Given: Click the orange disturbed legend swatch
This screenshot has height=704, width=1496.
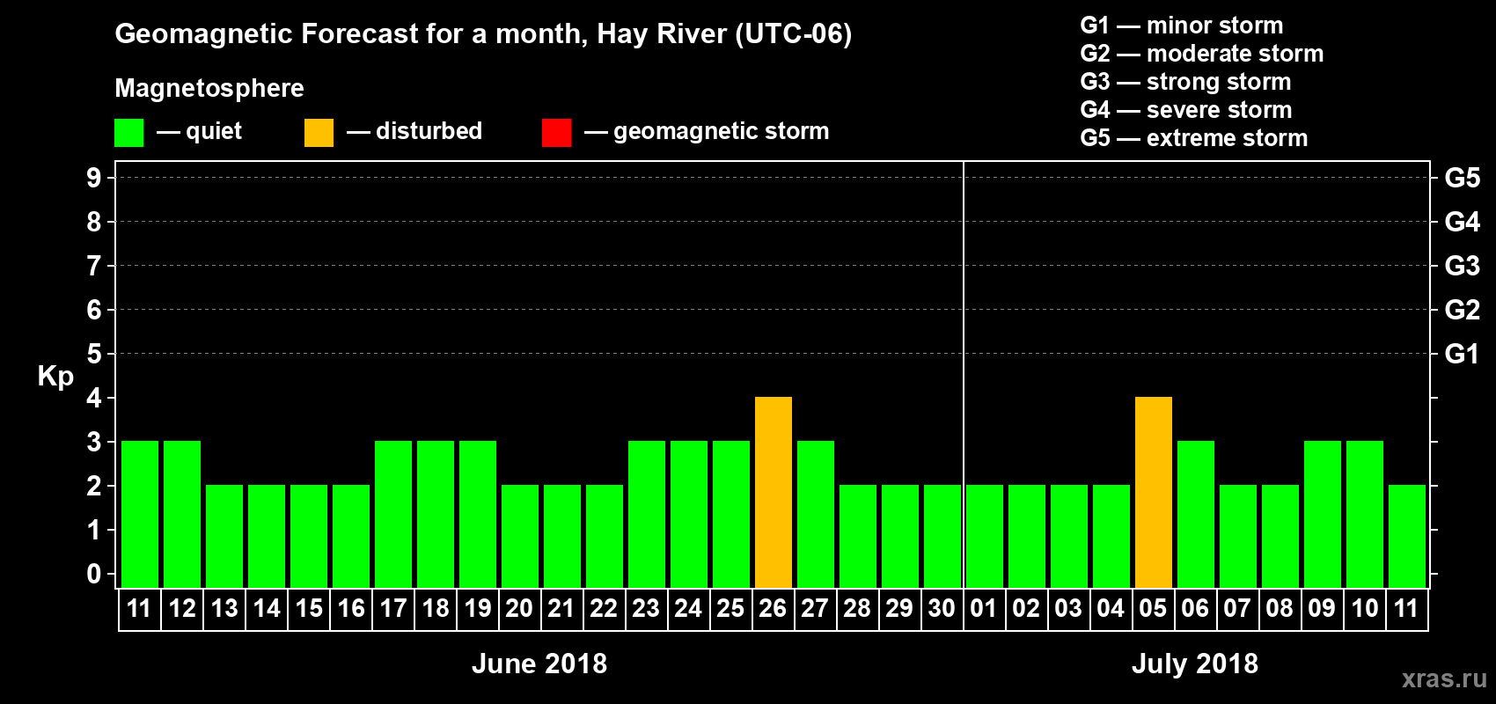Looking at the screenshot, I should [x=319, y=133].
